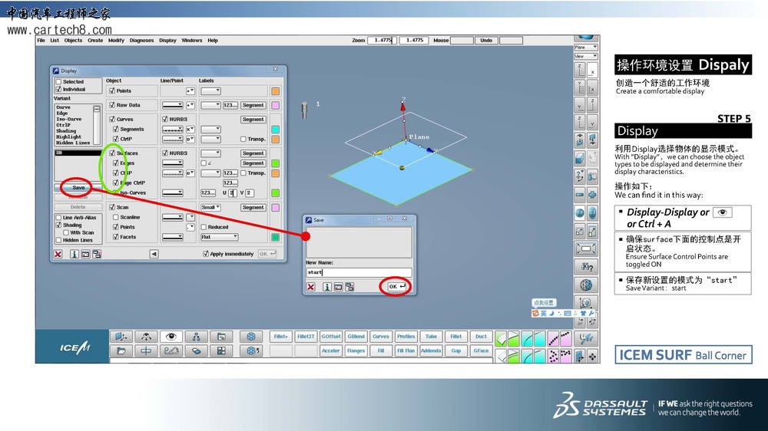Click the hierarchy tree icon in bottom toolbar
This screenshot has width=768, height=431.
[x=196, y=337]
